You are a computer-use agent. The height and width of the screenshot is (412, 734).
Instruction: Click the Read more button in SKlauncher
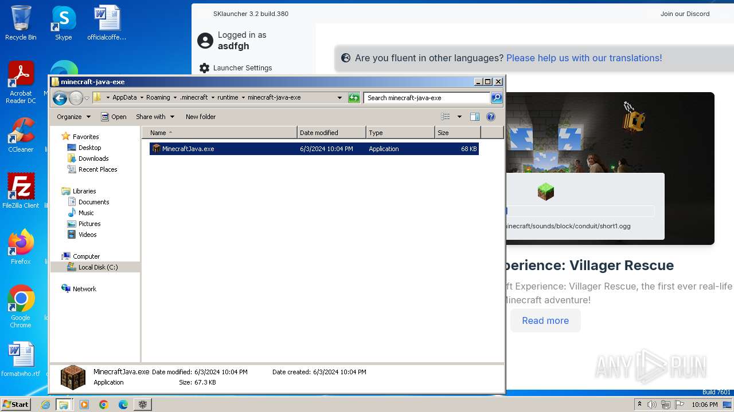(x=545, y=320)
